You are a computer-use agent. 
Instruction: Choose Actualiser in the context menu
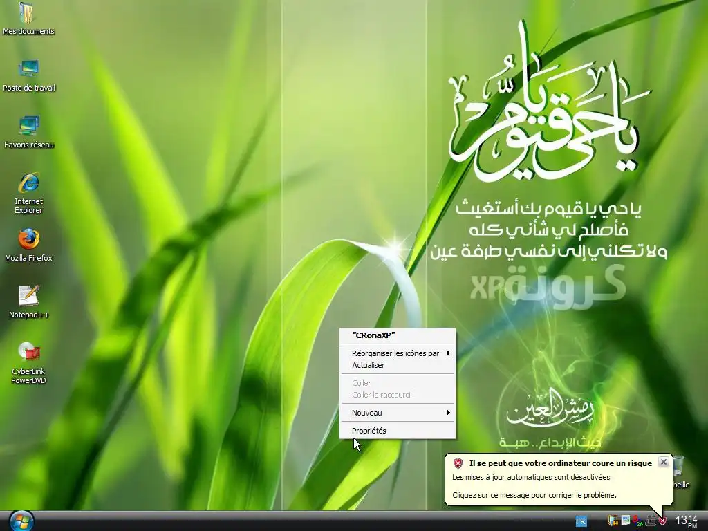pos(398,365)
